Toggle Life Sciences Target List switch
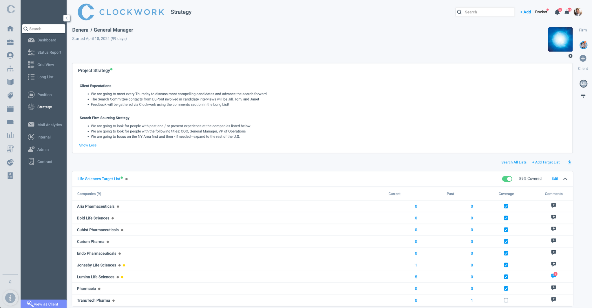 pyautogui.click(x=507, y=179)
